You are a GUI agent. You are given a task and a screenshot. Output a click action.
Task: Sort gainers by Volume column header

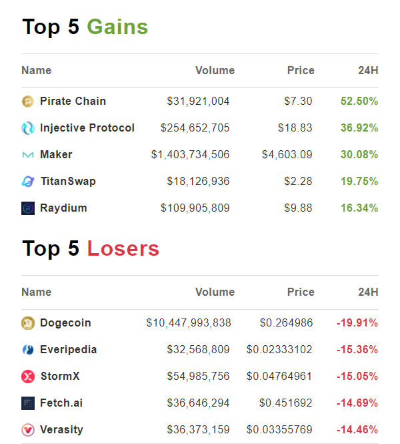tap(215, 70)
